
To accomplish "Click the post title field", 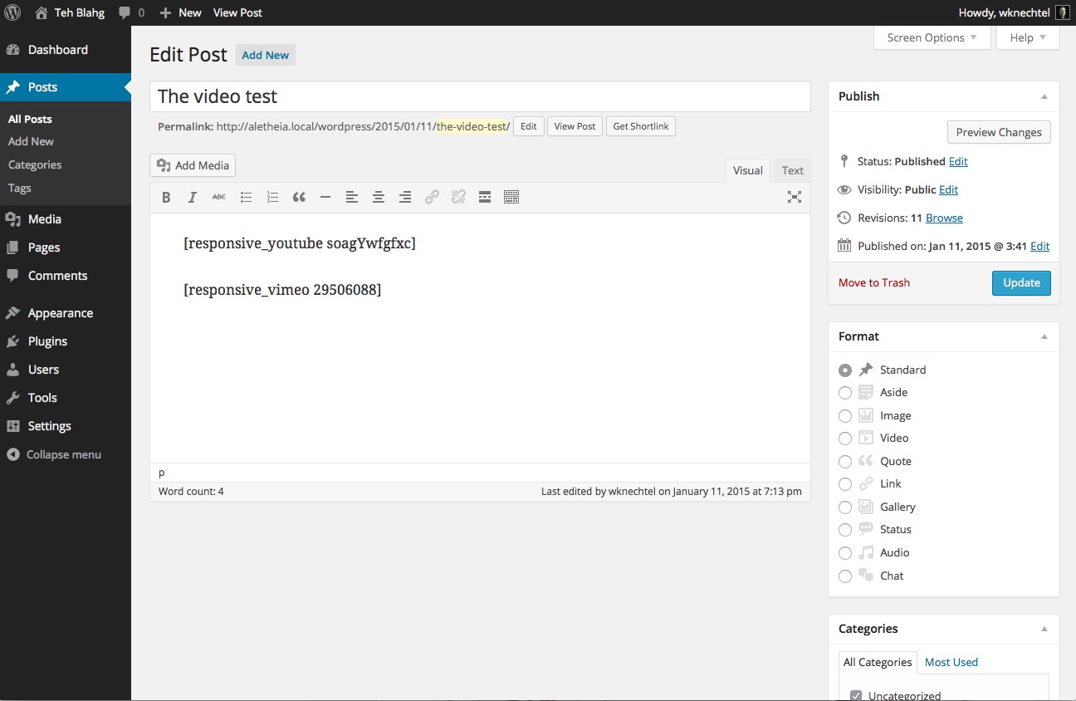I will click(480, 96).
